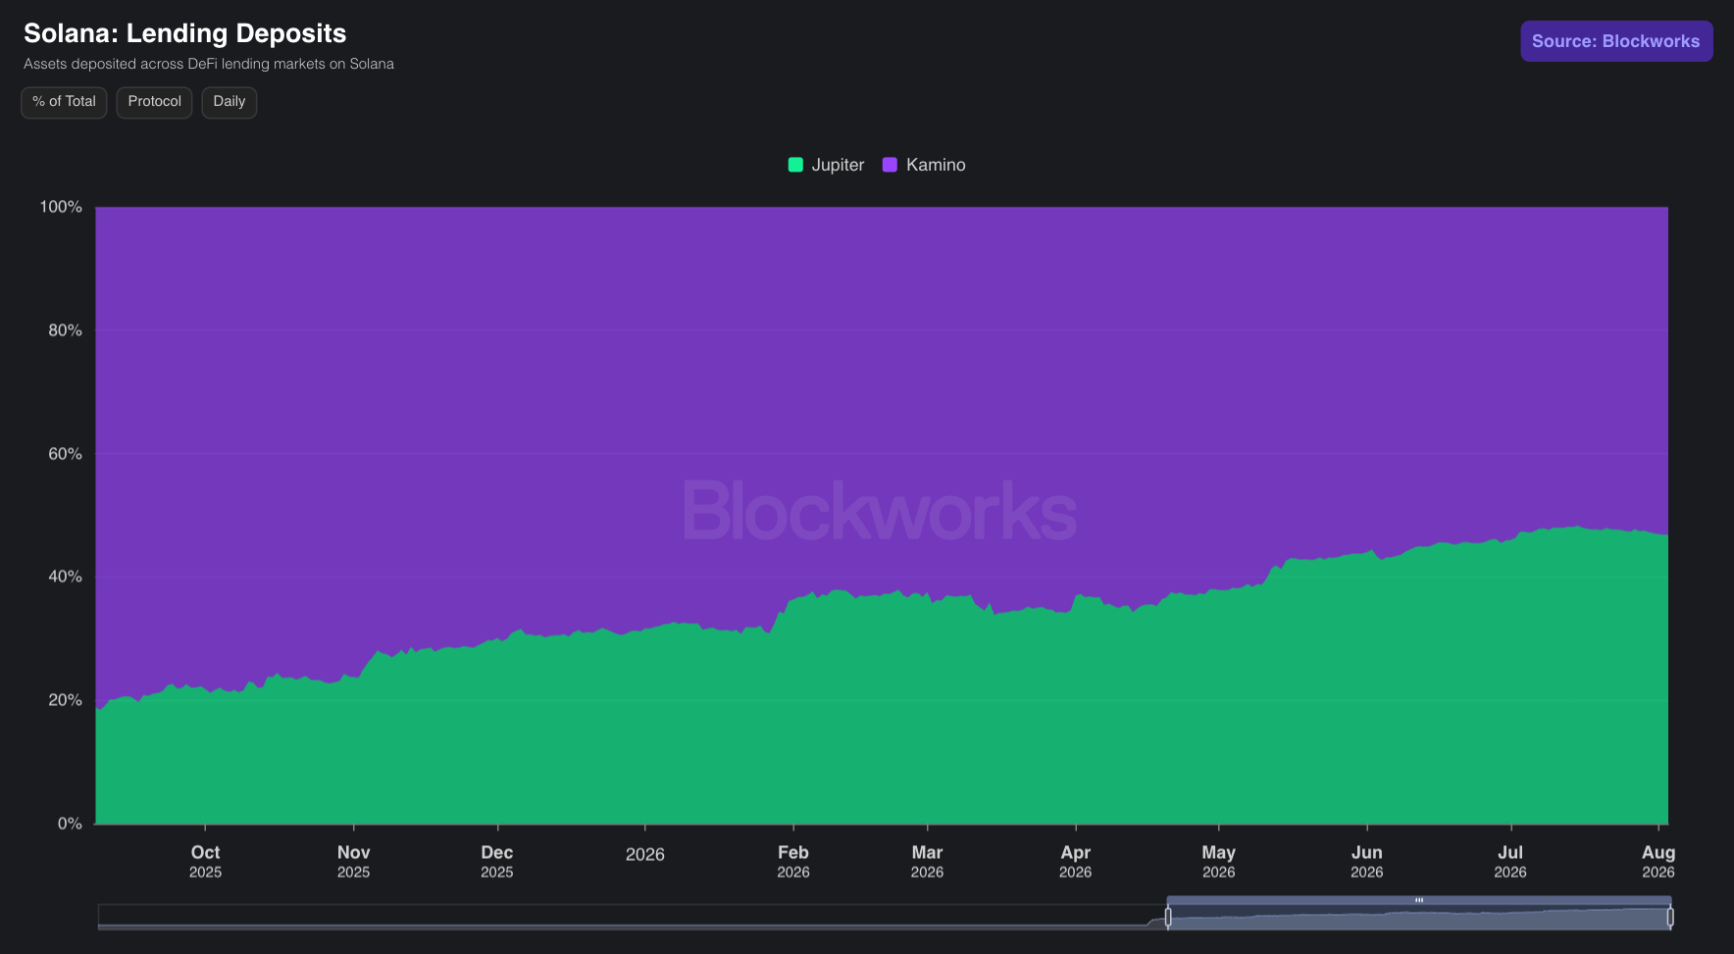Click the 'Mar 2026' x-axis label
This screenshot has height=954, width=1734.
click(927, 862)
